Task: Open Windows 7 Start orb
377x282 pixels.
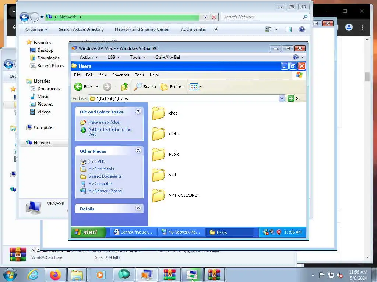Action: (x=10, y=275)
